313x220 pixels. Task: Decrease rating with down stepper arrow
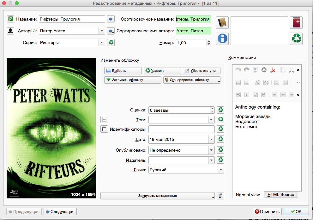pos(212,112)
